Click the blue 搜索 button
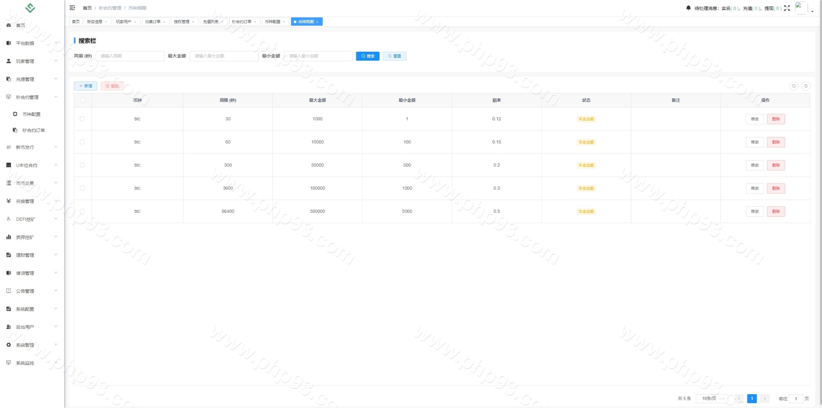Viewport: 822px width, 408px height. (x=368, y=56)
